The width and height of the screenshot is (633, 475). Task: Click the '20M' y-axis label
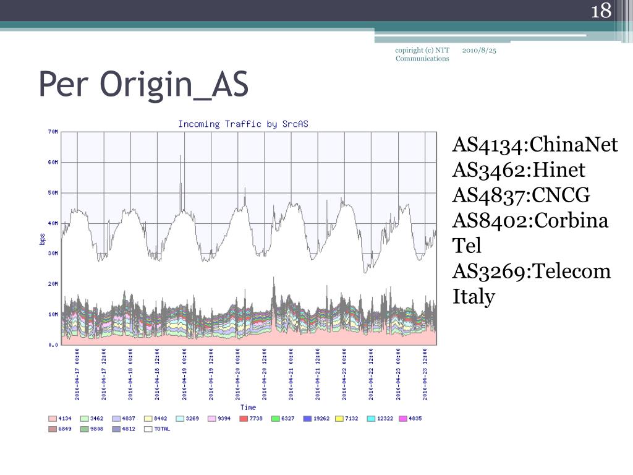(53, 284)
